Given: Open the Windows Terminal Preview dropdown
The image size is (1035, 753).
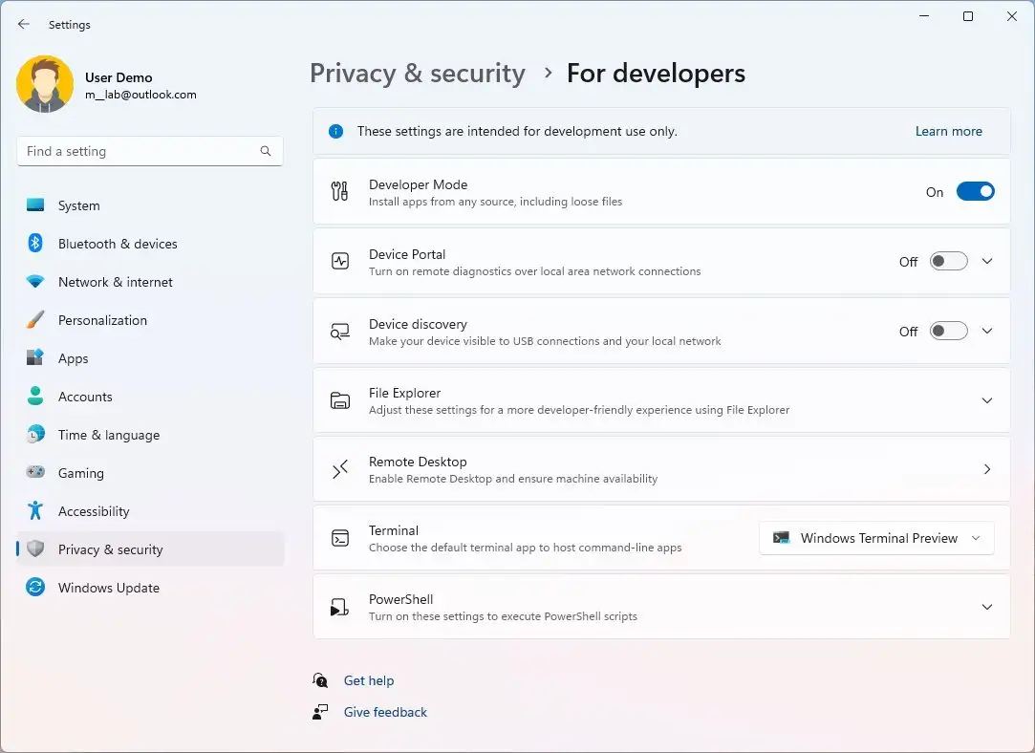Looking at the screenshot, I should (x=876, y=538).
